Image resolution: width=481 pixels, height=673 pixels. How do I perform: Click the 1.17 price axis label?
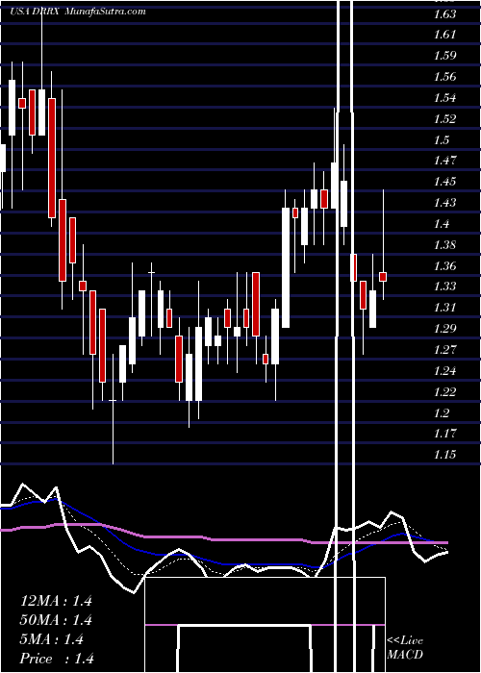[x=445, y=433]
